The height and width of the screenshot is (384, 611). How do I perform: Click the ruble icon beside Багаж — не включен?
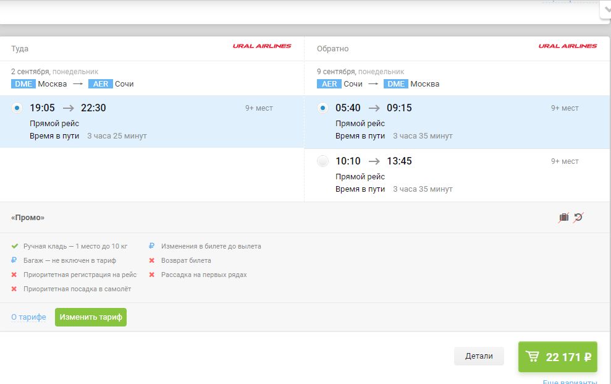point(15,260)
